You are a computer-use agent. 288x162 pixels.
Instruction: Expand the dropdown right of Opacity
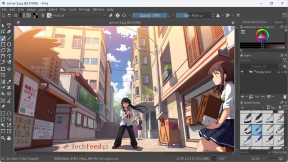(173, 15)
